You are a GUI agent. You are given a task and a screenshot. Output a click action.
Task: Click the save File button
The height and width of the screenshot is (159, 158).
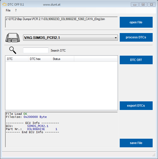(136, 143)
